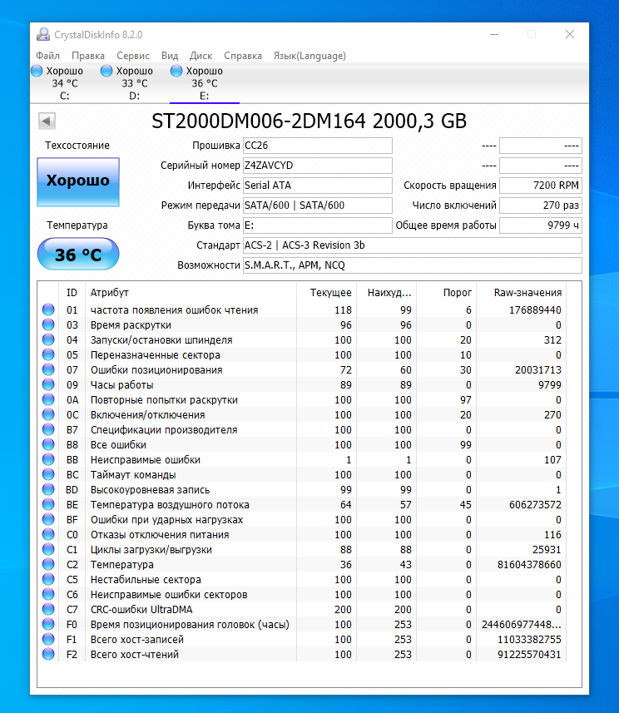
Task: Select the E: drive status orb
Action: tap(176, 71)
